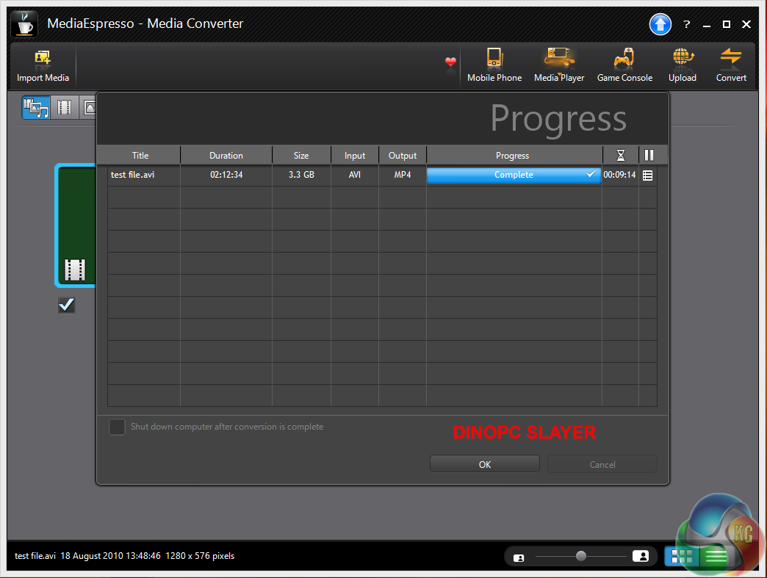The height and width of the screenshot is (578, 767).
Task: Click the 3.3 GB size value
Action: pyautogui.click(x=301, y=175)
